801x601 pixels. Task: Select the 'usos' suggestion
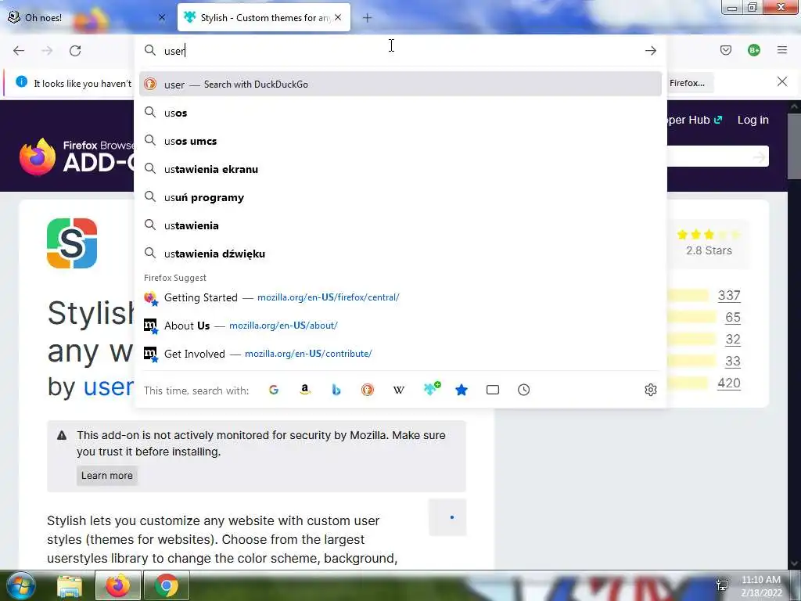tap(400, 113)
